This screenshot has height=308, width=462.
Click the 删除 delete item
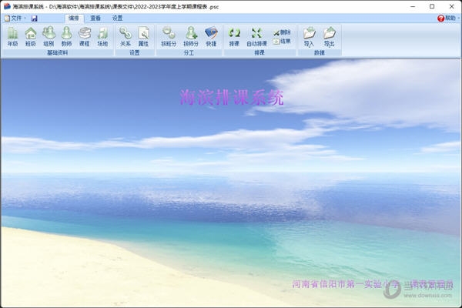click(282, 32)
